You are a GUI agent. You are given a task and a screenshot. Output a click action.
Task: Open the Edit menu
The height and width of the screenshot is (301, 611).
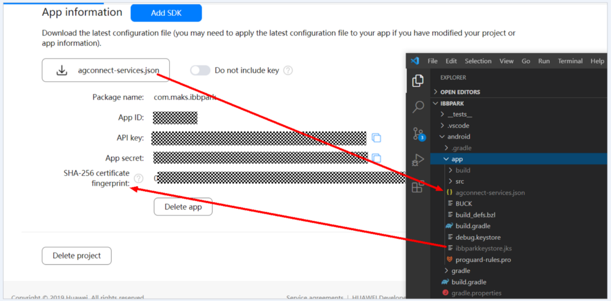pyautogui.click(x=452, y=61)
